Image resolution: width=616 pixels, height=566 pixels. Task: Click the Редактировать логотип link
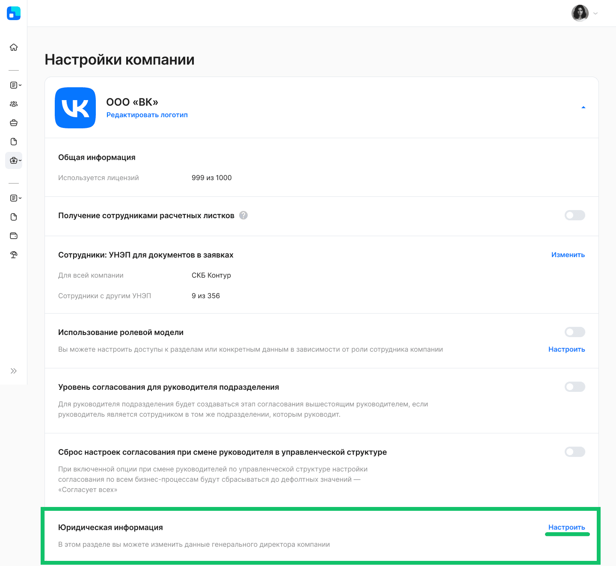[x=147, y=115]
